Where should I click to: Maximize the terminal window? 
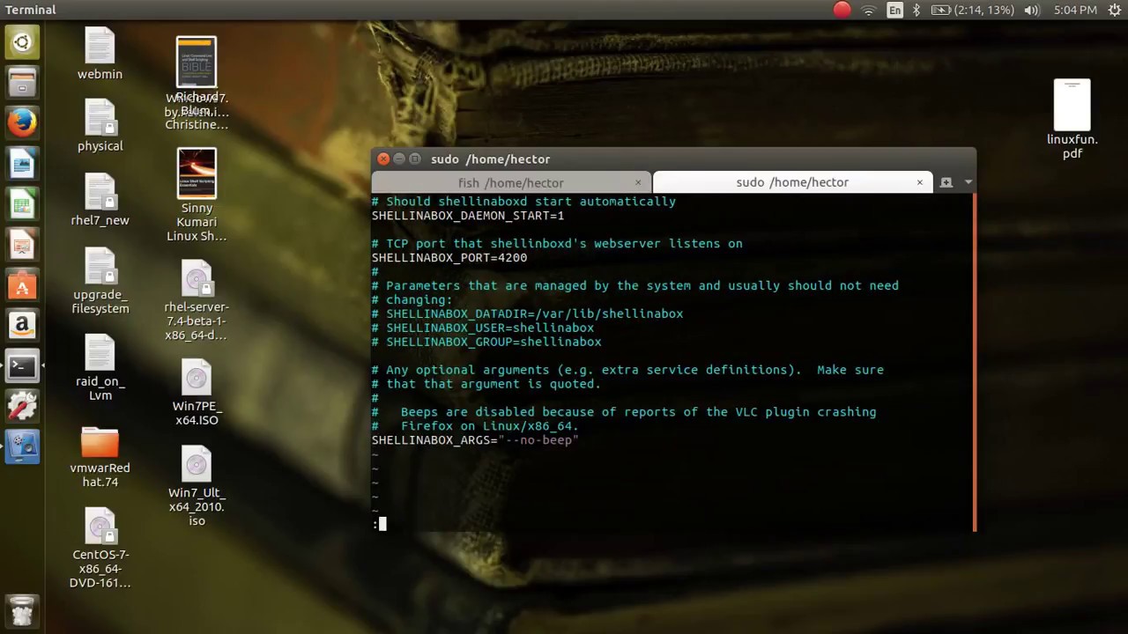point(415,158)
